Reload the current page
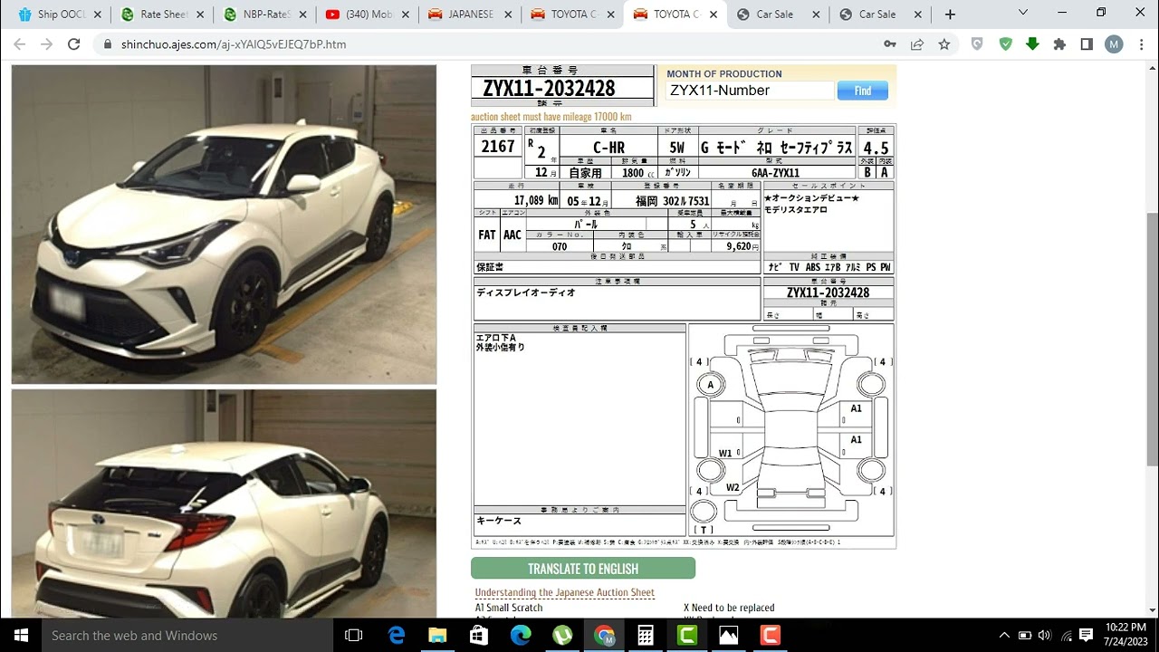Image resolution: width=1159 pixels, height=652 pixels. click(x=74, y=44)
